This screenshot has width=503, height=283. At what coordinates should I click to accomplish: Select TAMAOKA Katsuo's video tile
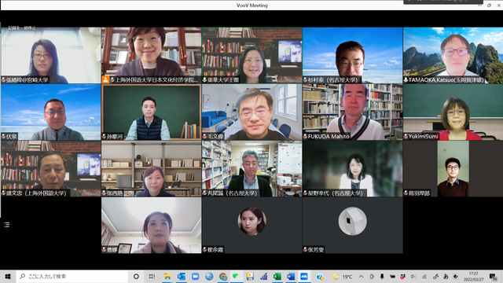(453, 55)
